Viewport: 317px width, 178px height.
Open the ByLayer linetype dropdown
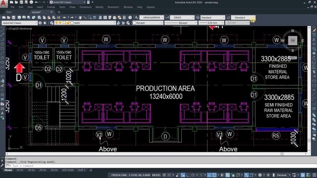pyautogui.click(x=181, y=23)
